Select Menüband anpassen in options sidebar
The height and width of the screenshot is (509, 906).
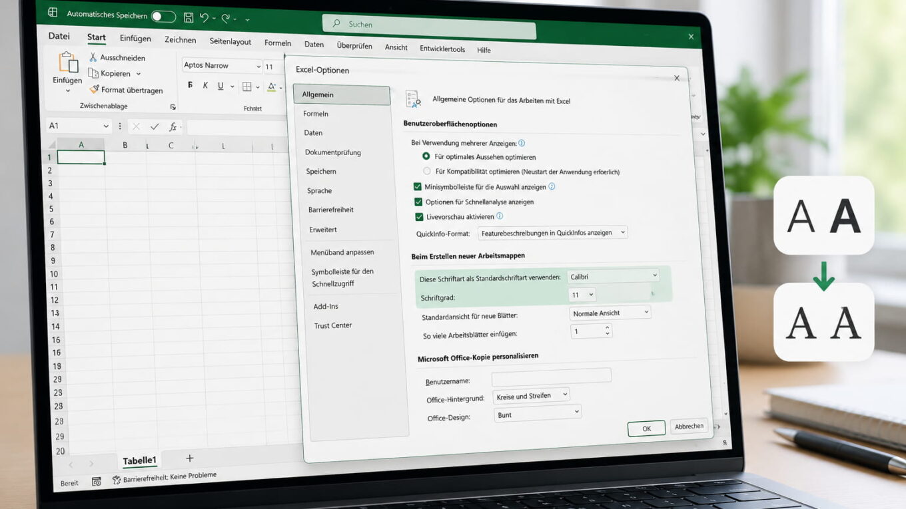point(342,252)
